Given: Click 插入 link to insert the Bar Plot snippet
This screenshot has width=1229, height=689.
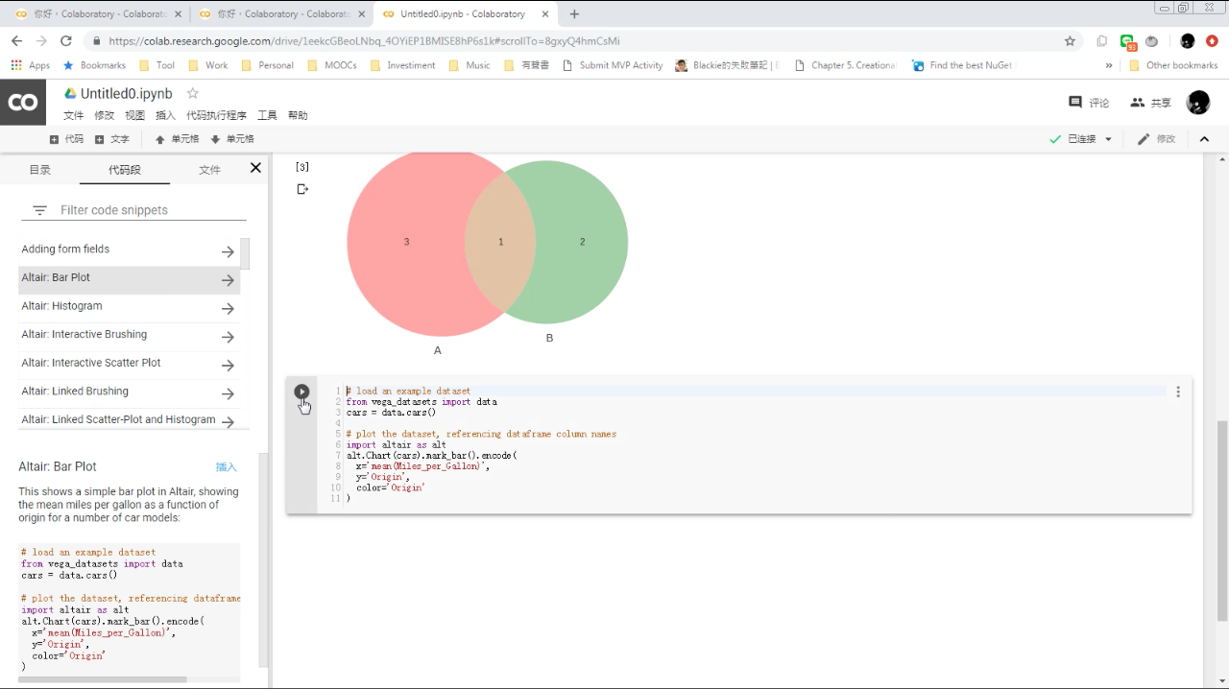Looking at the screenshot, I should coord(227,467).
